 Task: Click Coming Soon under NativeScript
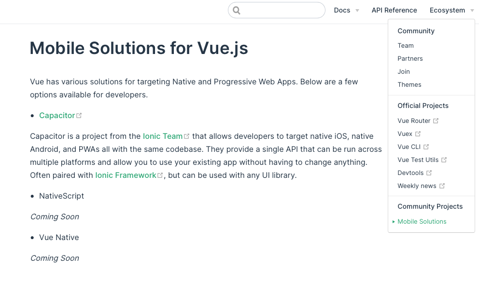(55, 217)
